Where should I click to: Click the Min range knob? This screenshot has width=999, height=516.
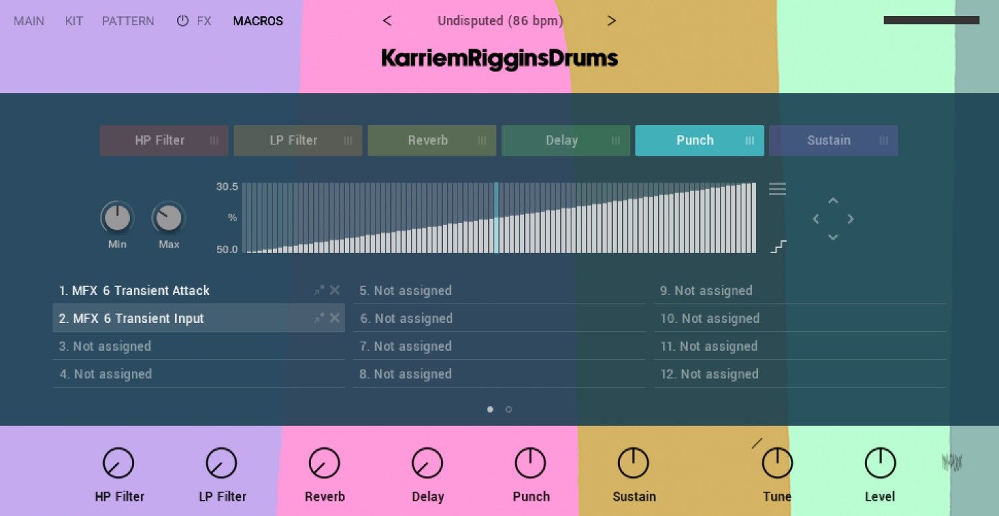coord(117,218)
